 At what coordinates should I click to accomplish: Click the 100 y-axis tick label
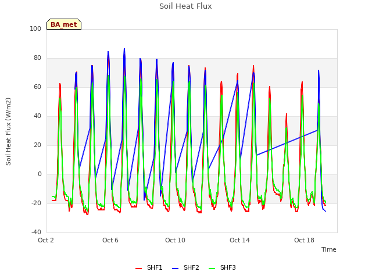click(x=35, y=28)
